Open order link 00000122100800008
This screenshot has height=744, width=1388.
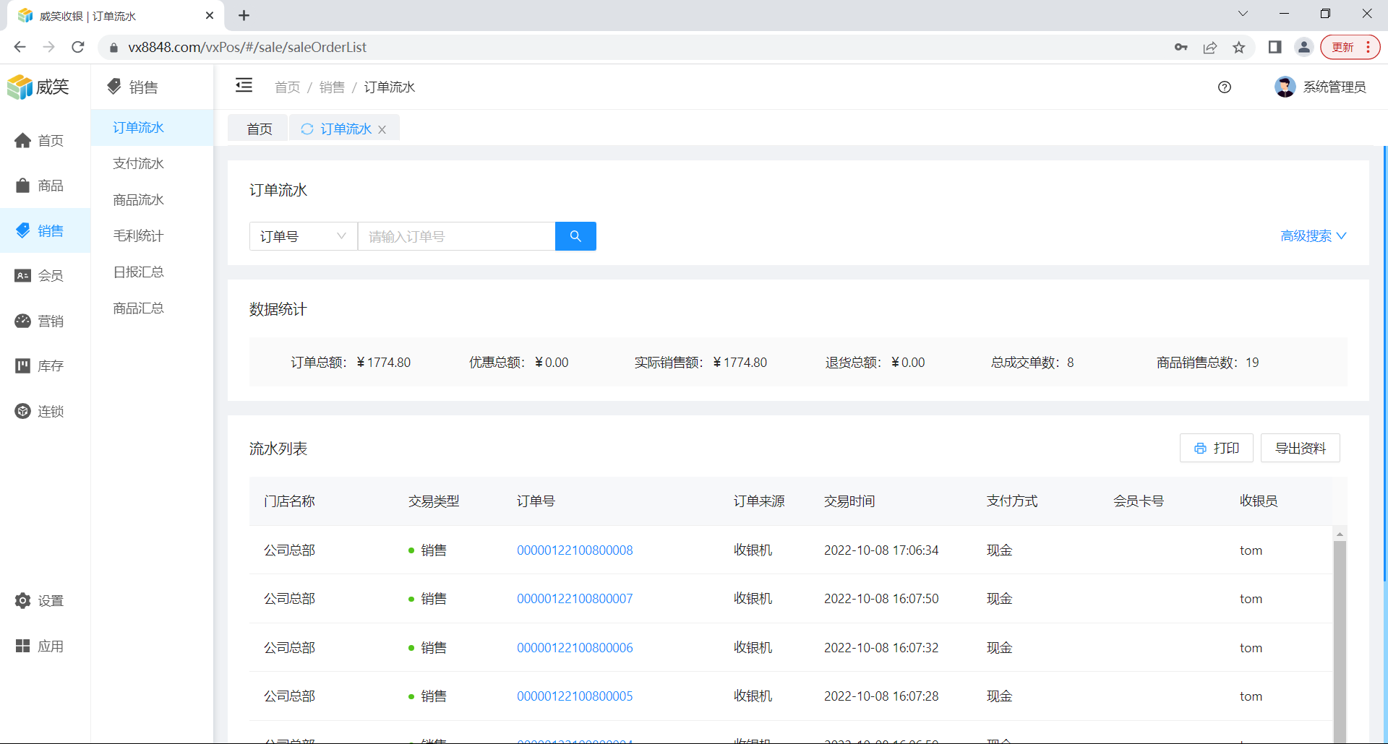(x=574, y=550)
